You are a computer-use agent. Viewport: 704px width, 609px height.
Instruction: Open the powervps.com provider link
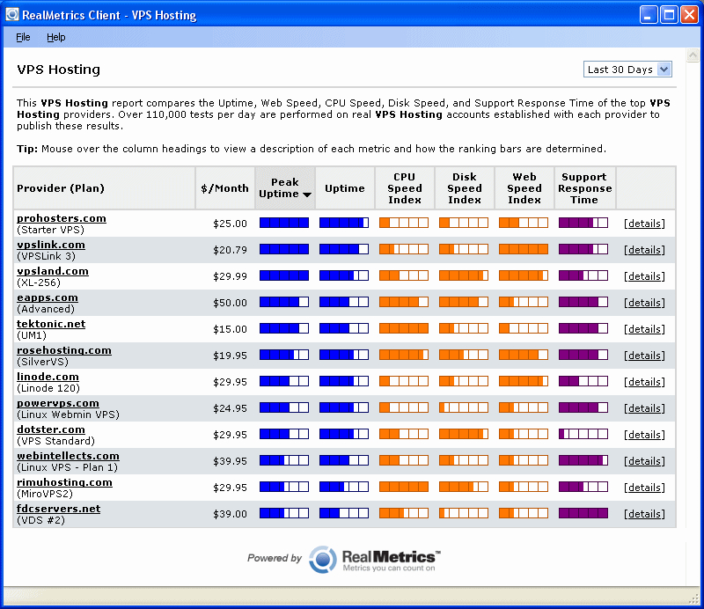58,403
